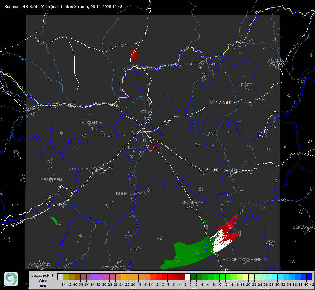Viewport: 315px width, 290px height.
Task: Click the blue 'Somogy' county label
Action: (64, 238)
